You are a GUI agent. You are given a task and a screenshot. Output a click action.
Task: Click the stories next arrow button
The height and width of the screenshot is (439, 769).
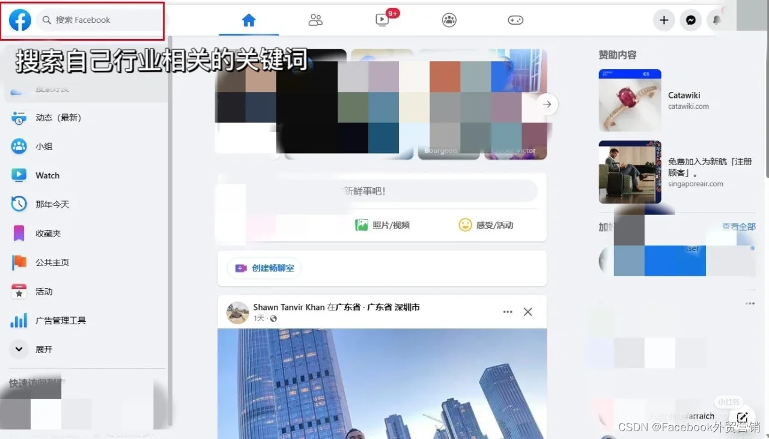(547, 104)
